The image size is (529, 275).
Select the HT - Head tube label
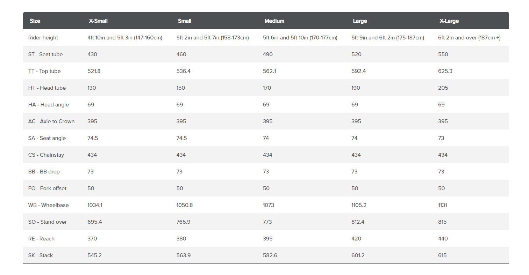[47, 88]
